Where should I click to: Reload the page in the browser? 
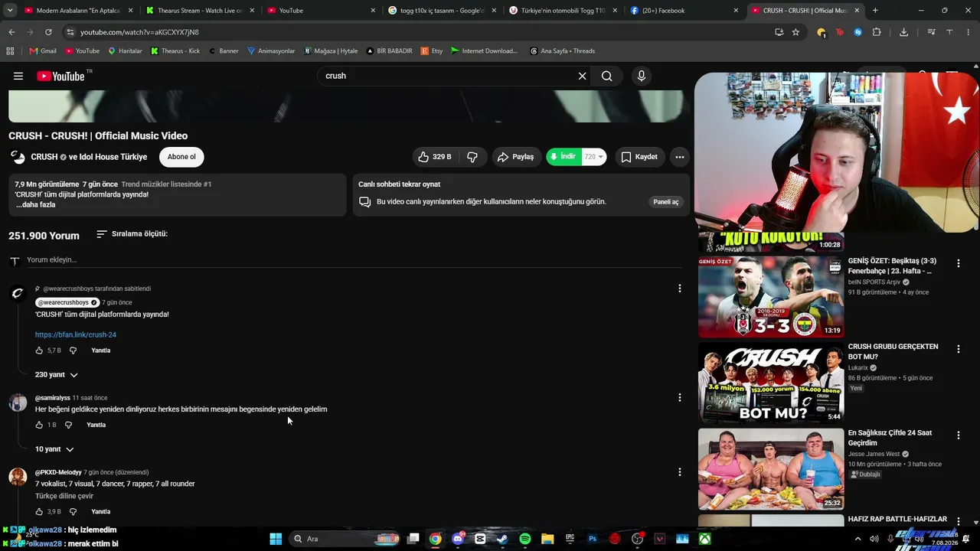[x=48, y=32]
